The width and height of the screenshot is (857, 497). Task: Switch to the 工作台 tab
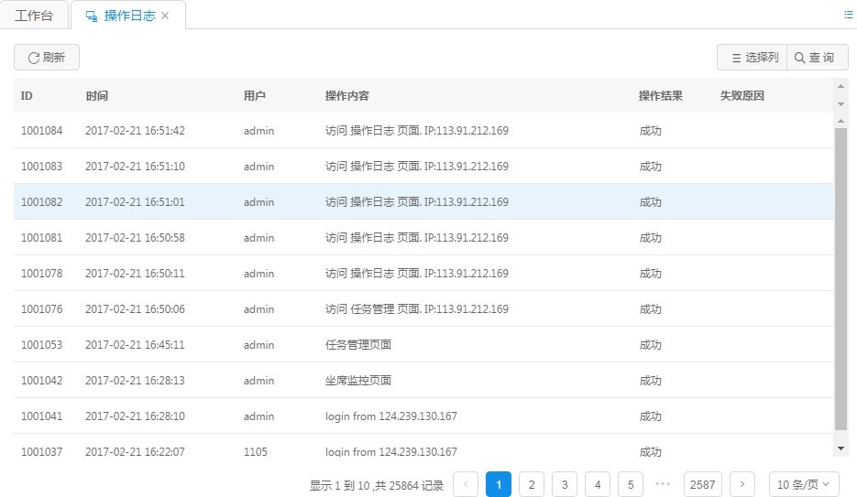[35, 16]
